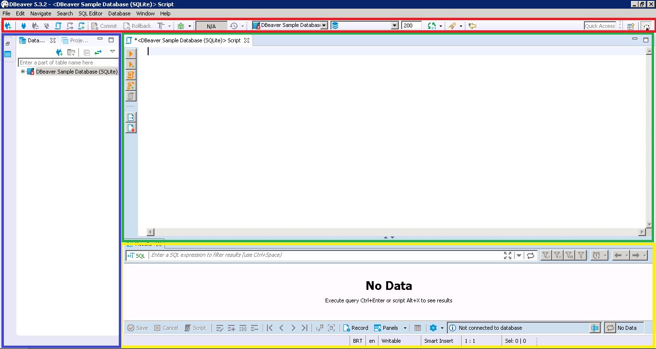Click the yellow back-to-last-edit arrow icon
The height and width of the screenshot is (349, 656).
click(x=473, y=26)
